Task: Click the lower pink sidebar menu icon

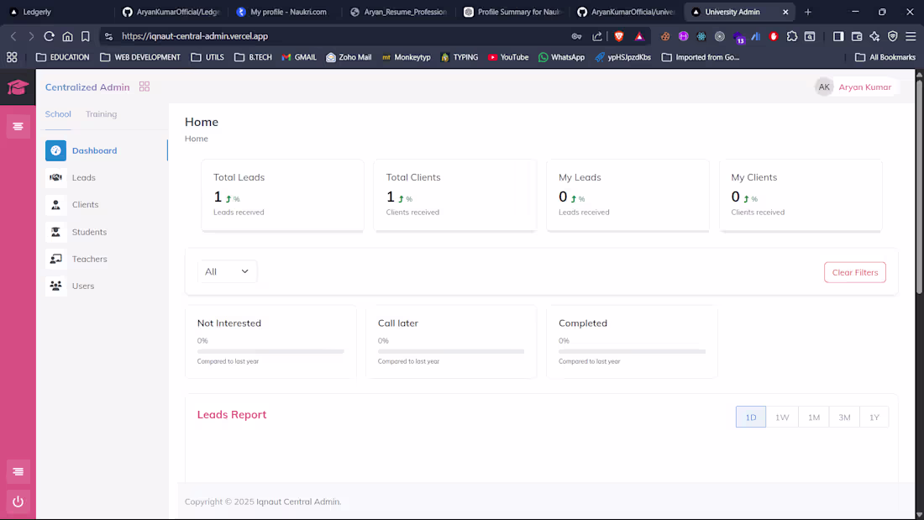Action: [x=18, y=471]
